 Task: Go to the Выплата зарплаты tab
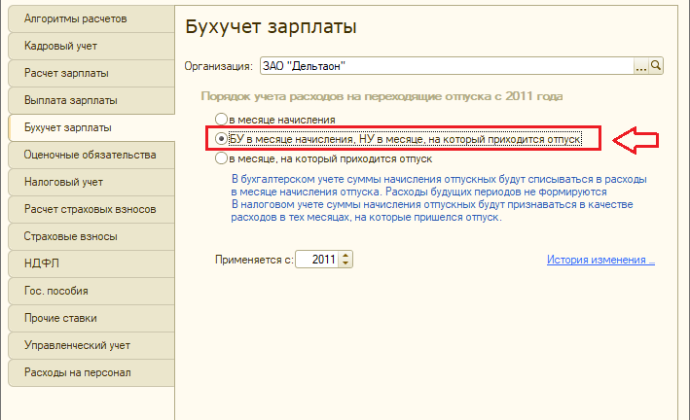click(x=91, y=101)
